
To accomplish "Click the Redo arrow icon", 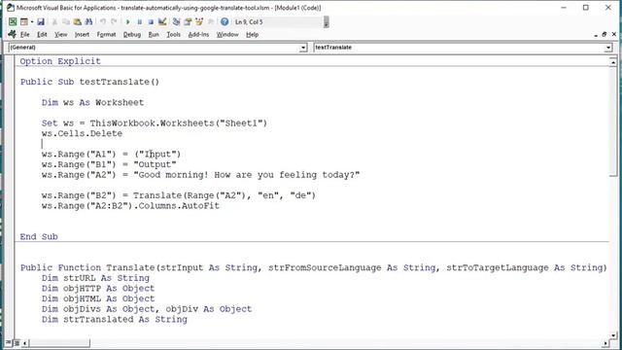I will click(115, 21).
